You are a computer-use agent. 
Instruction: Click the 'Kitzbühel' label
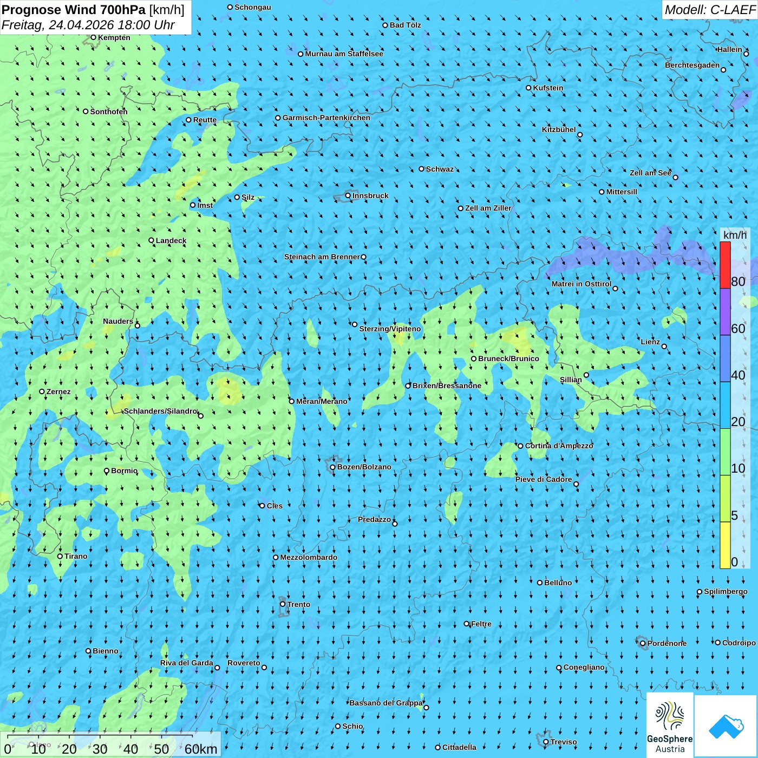click(559, 129)
